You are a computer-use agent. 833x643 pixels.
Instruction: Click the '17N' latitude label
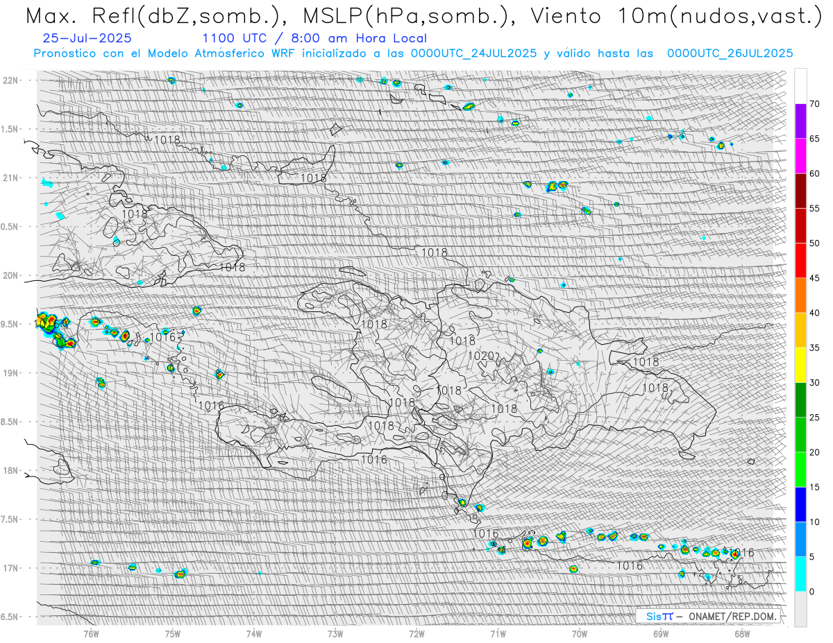coord(12,568)
